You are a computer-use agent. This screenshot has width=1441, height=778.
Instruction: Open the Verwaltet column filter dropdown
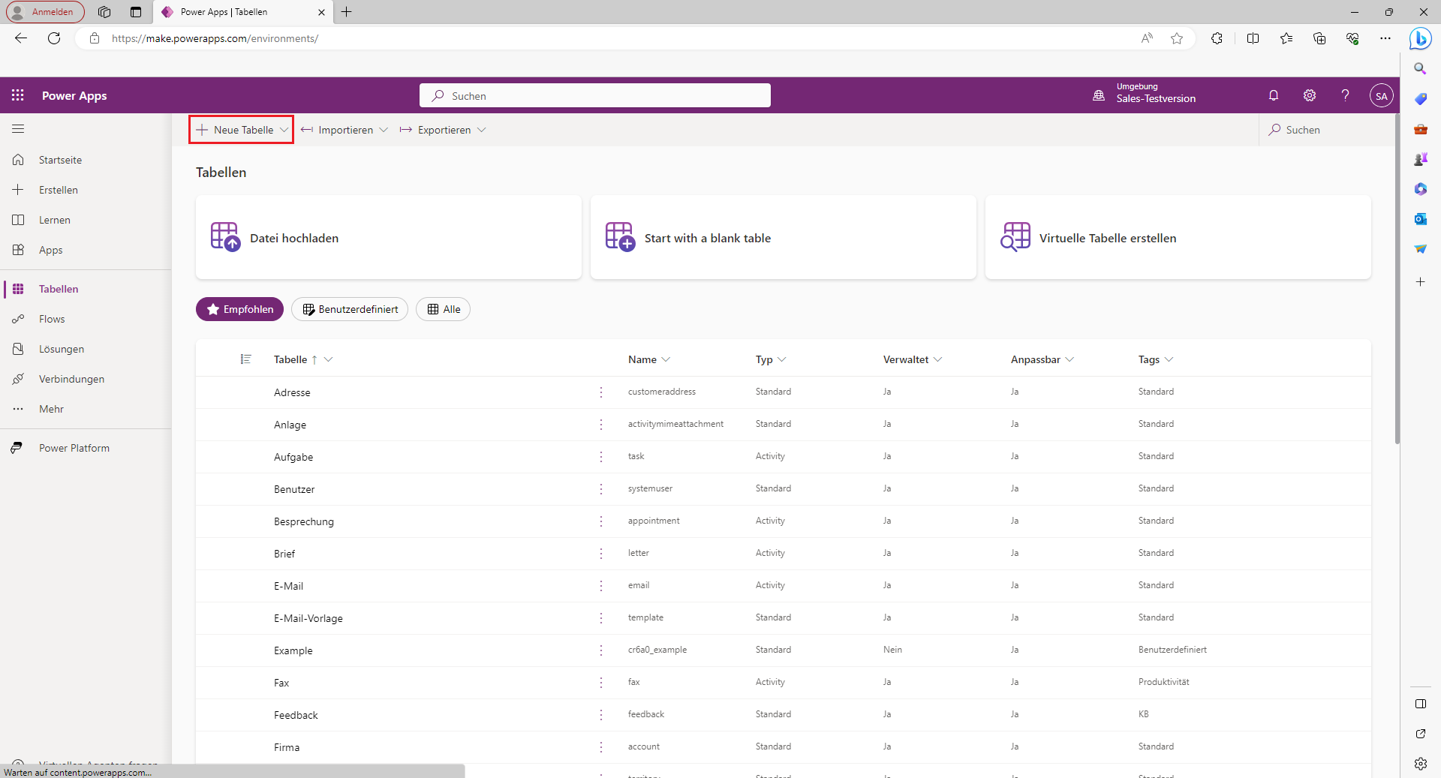(x=938, y=359)
